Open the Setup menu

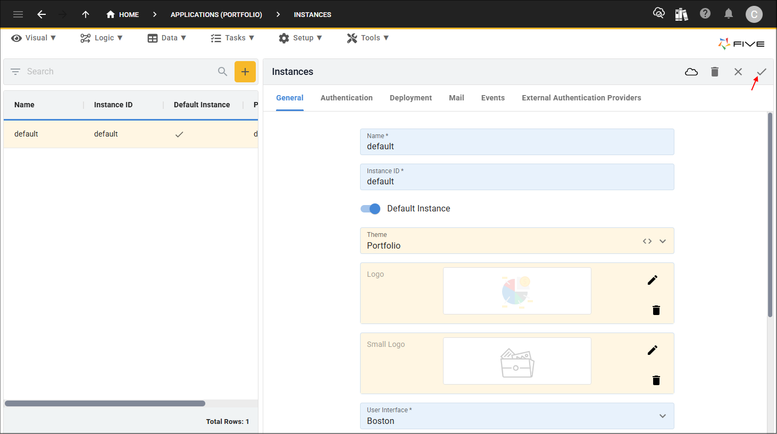300,38
